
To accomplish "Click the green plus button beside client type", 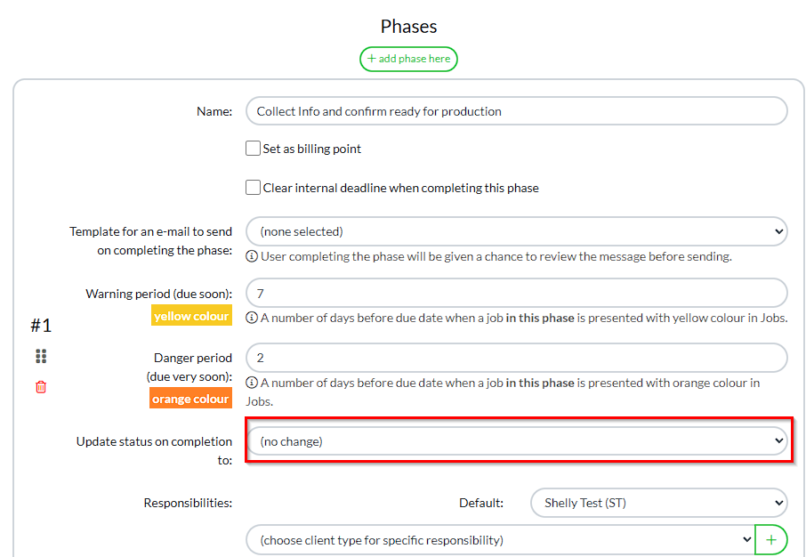I will (x=771, y=539).
